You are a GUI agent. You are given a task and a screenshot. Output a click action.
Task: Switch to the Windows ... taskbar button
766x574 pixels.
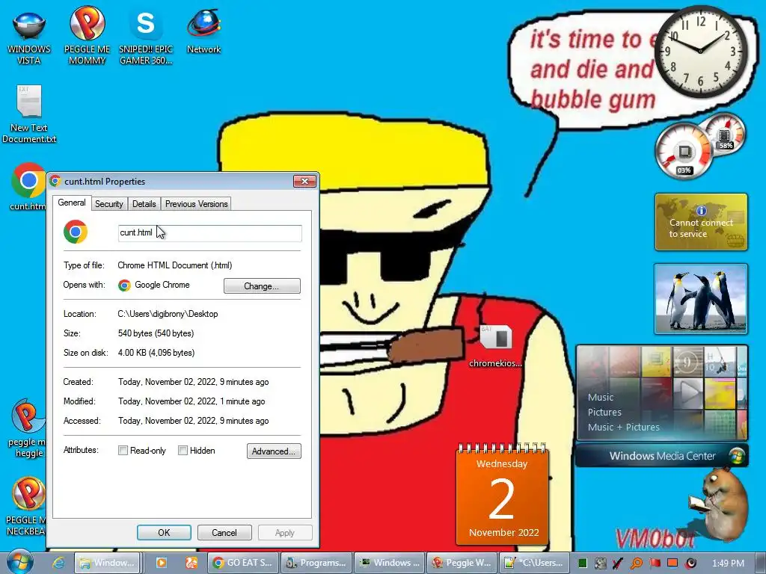389,563
